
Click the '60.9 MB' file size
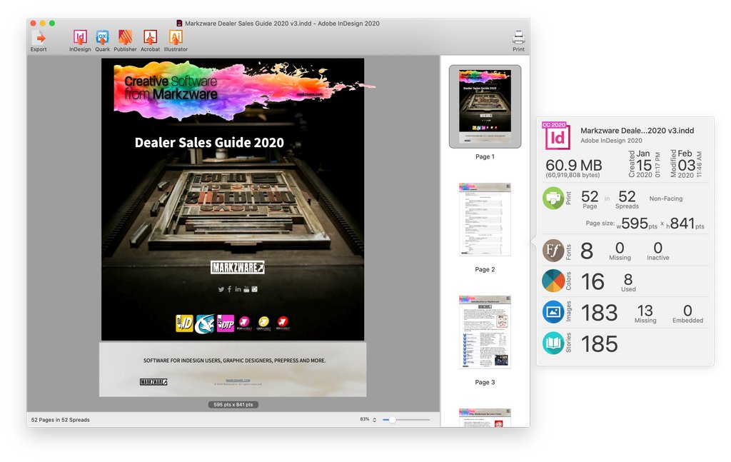(574, 165)
